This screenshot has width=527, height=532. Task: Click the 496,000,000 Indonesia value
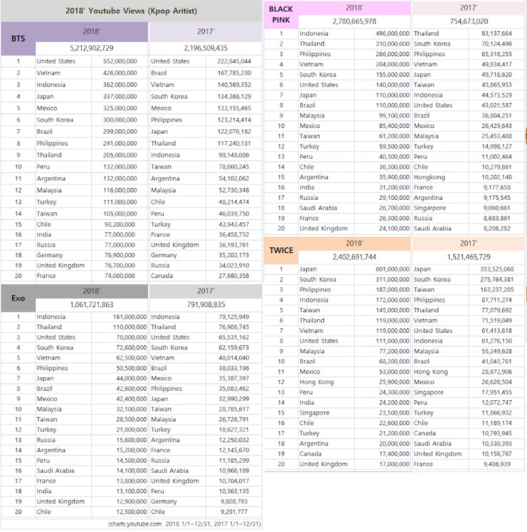392,34
